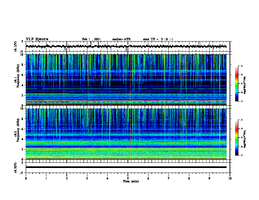Viewport: 259px width, 200px height.
Task: Click the "2" kHz tick on ch.2 axis
Action: [23, 149]
